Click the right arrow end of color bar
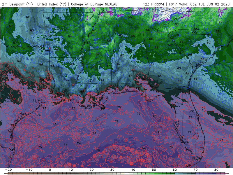The width and height of the screenshot is (233, 175). pos(227,173)
